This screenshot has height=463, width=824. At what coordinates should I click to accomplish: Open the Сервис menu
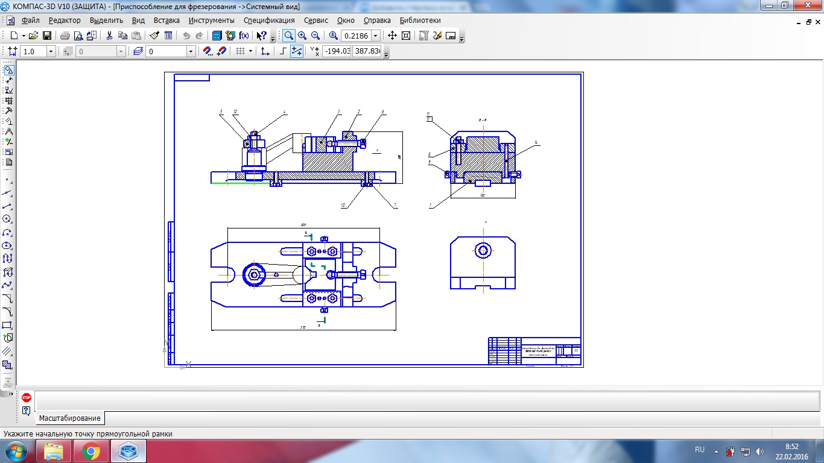click(316, 20)
